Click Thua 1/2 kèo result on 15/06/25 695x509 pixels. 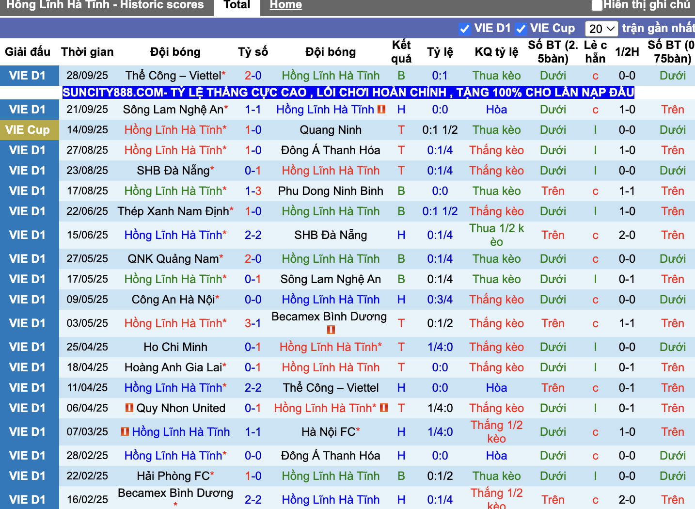pos(497,235)
